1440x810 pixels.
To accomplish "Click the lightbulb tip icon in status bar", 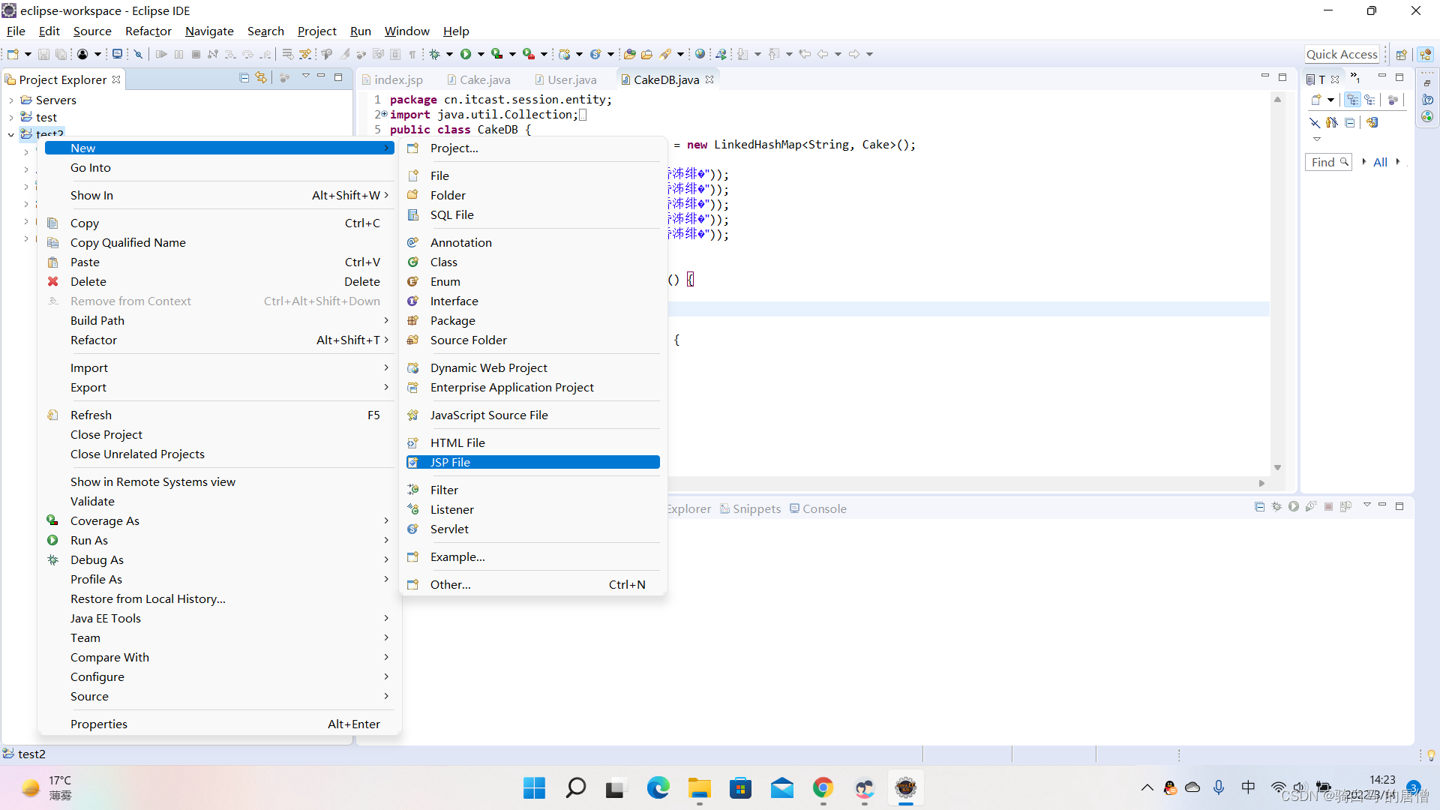I will pyautogui.click(x=1431, y=754).
